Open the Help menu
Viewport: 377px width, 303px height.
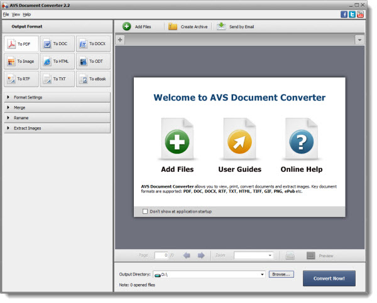[x=26, y=14]
